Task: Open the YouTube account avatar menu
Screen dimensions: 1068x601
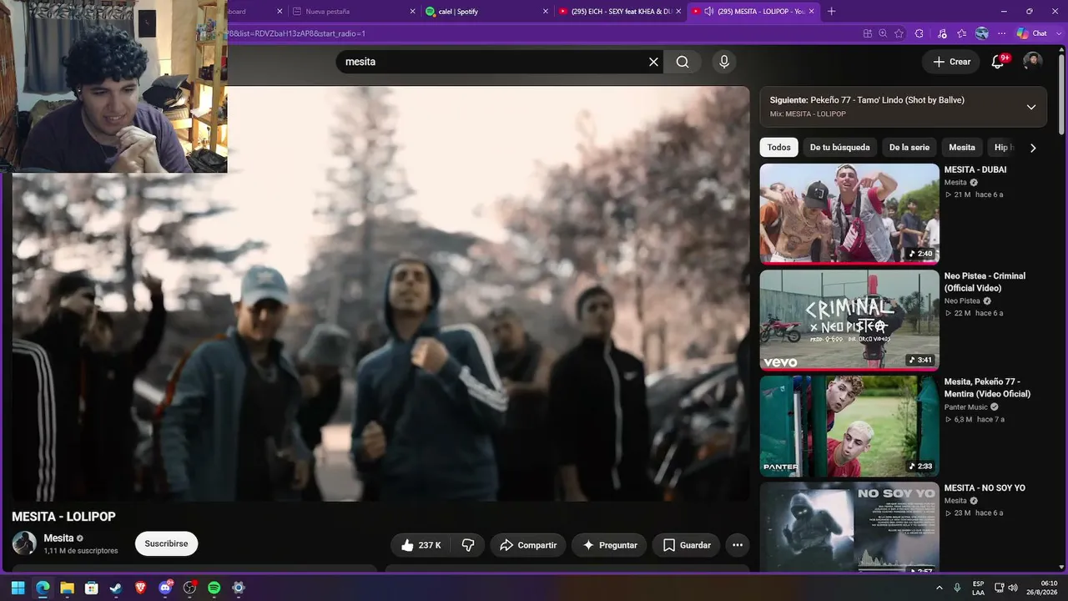Action: (1033, 62)
